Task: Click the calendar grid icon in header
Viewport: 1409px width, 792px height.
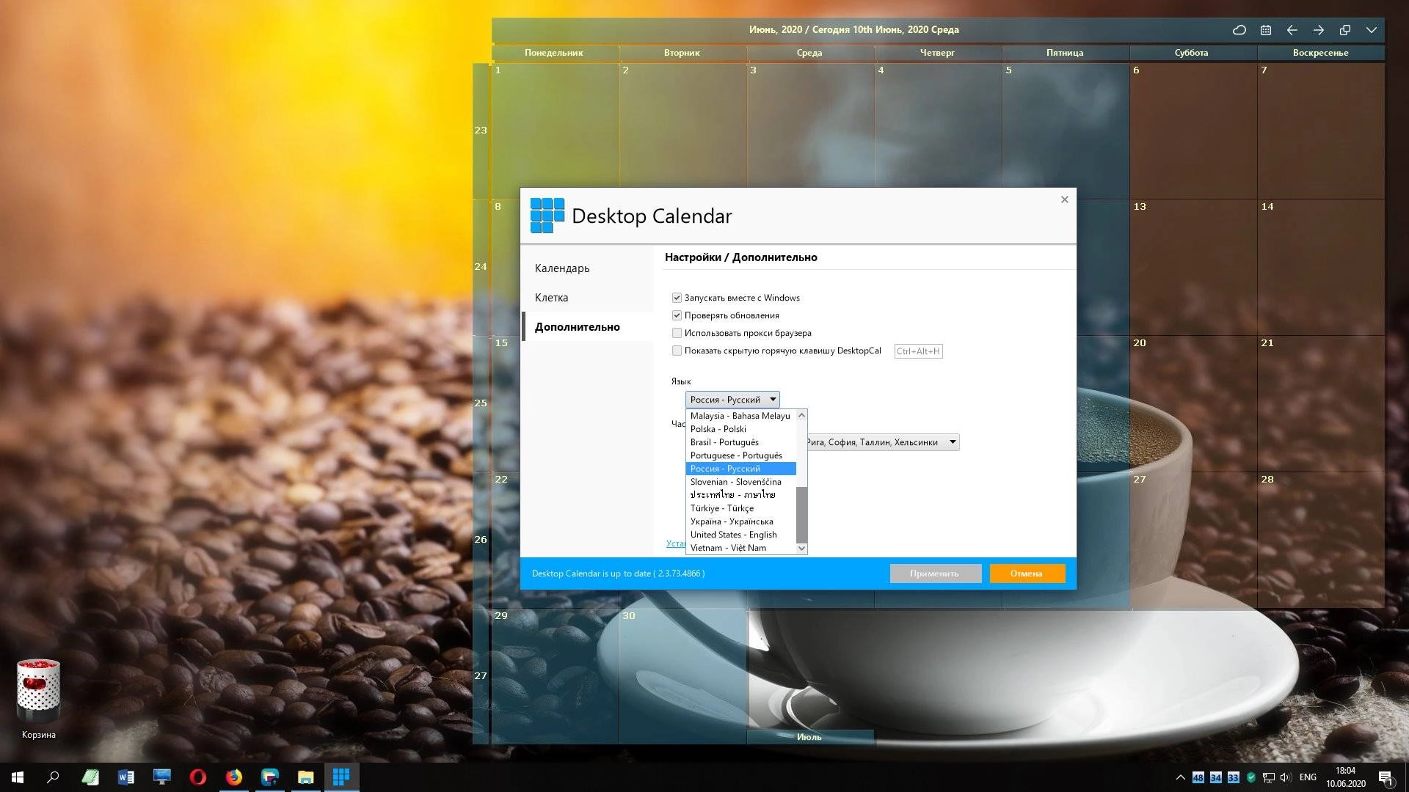Action: (1266, 30)
